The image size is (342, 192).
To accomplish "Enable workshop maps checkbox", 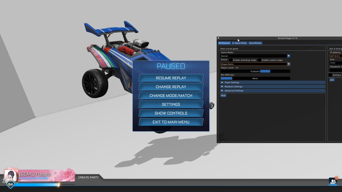I will point(231,60).
